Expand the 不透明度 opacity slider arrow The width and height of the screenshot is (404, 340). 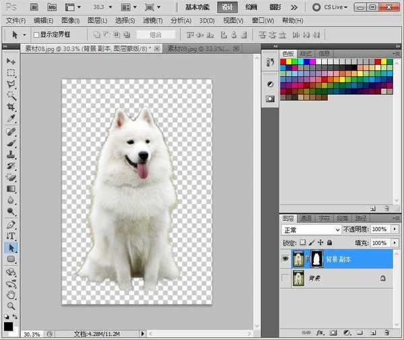click(x=394, y=230)
